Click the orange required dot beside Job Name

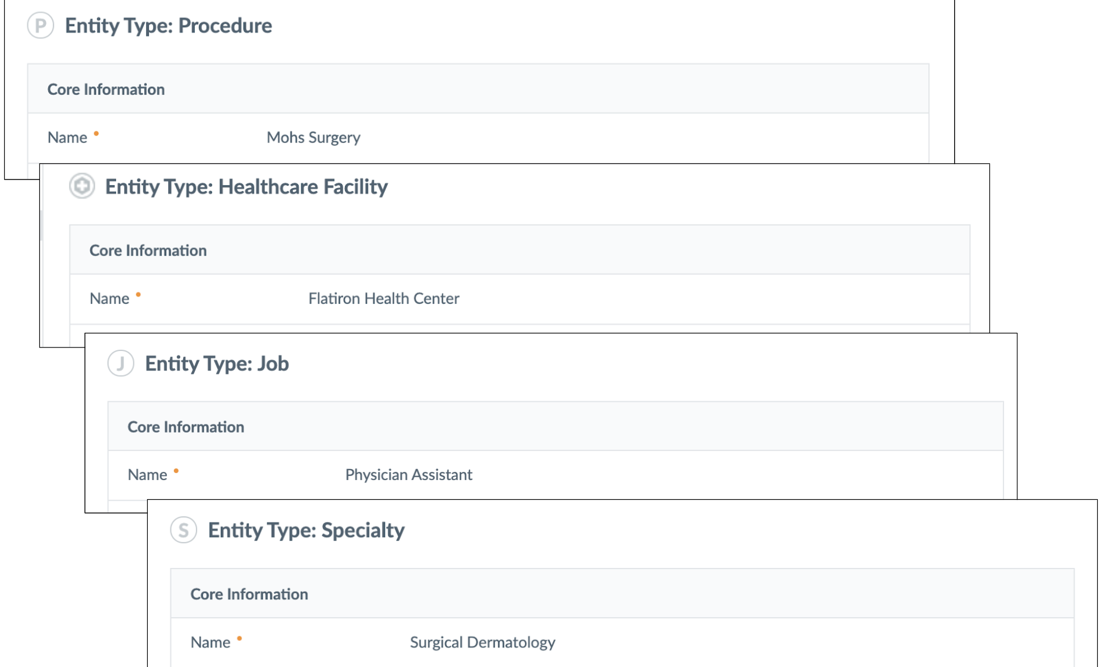click(x=176, y=471)
